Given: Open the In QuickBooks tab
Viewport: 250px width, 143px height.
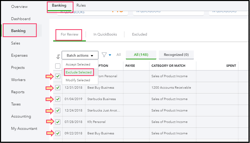Looking at the screenshot, I should point(105,34).
